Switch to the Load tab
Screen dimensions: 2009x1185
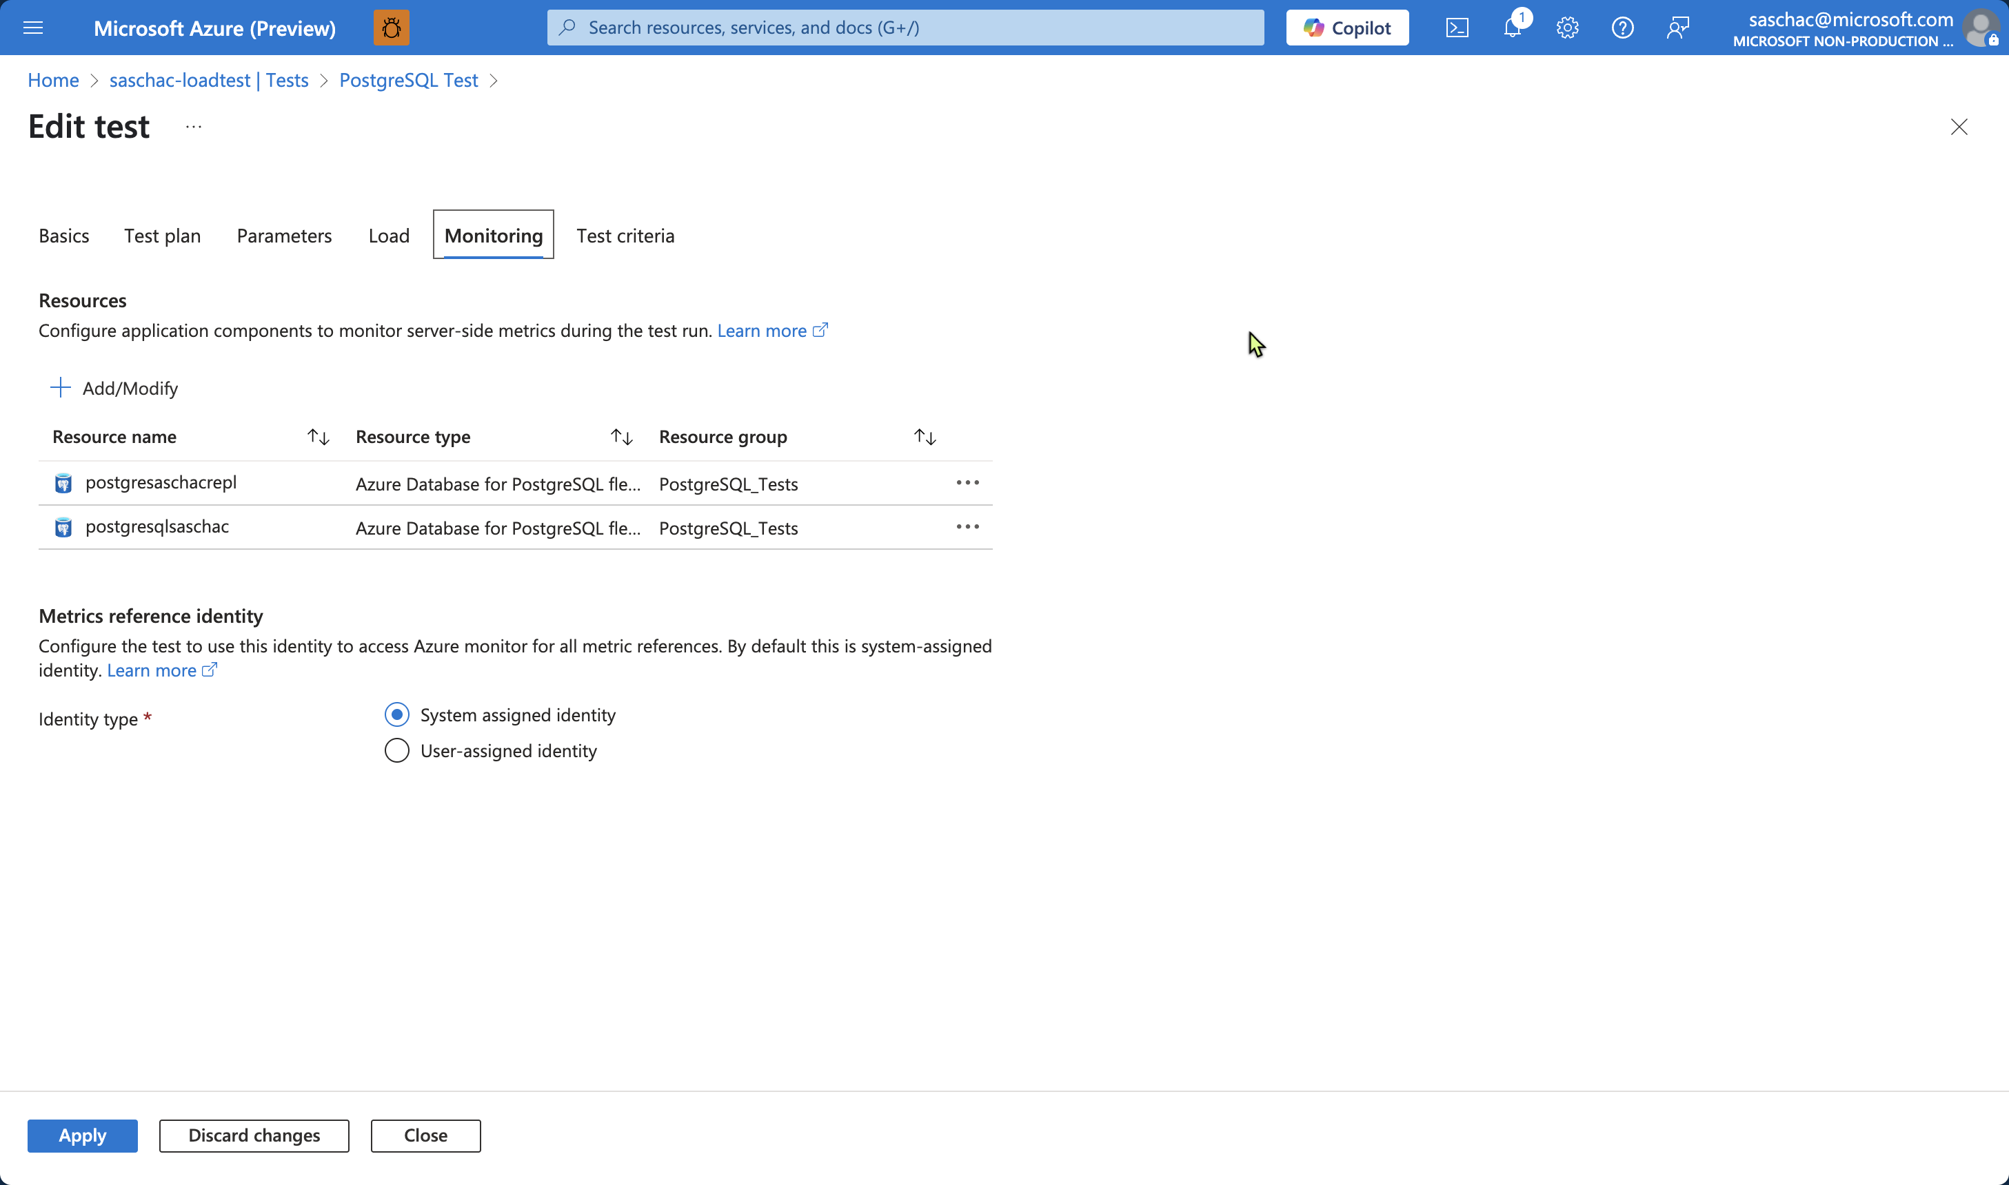pos(389,236)
